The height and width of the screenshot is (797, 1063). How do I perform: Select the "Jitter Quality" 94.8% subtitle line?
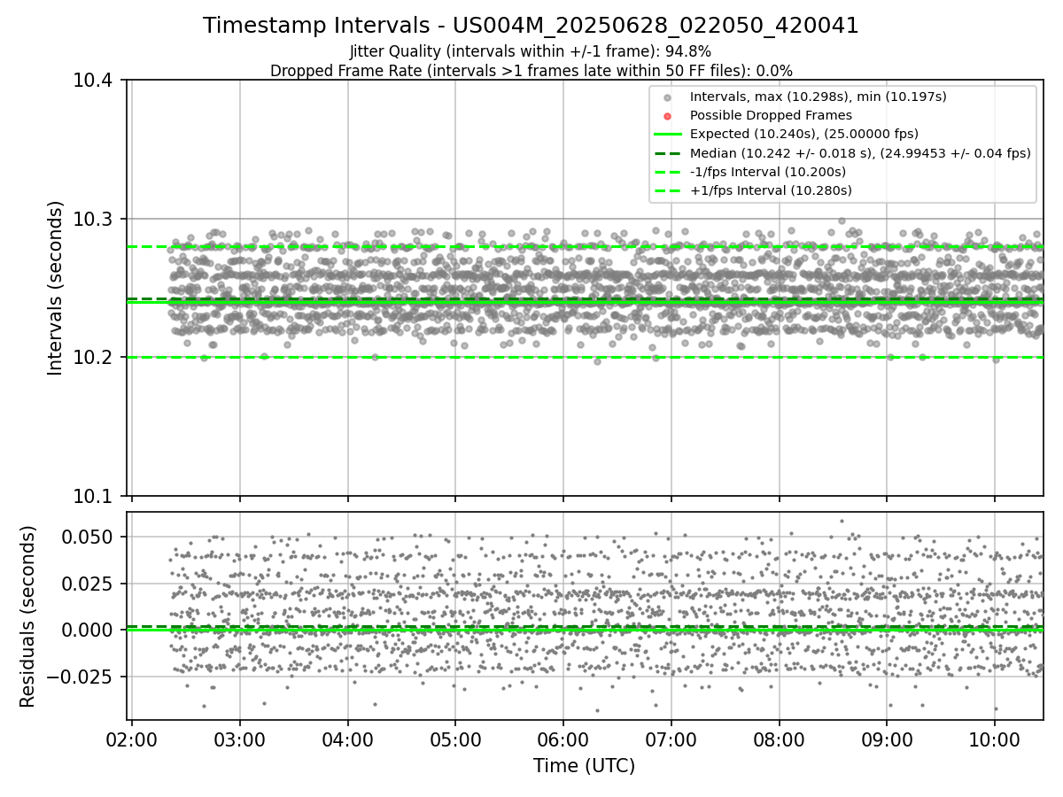click(x=531, y=51)
